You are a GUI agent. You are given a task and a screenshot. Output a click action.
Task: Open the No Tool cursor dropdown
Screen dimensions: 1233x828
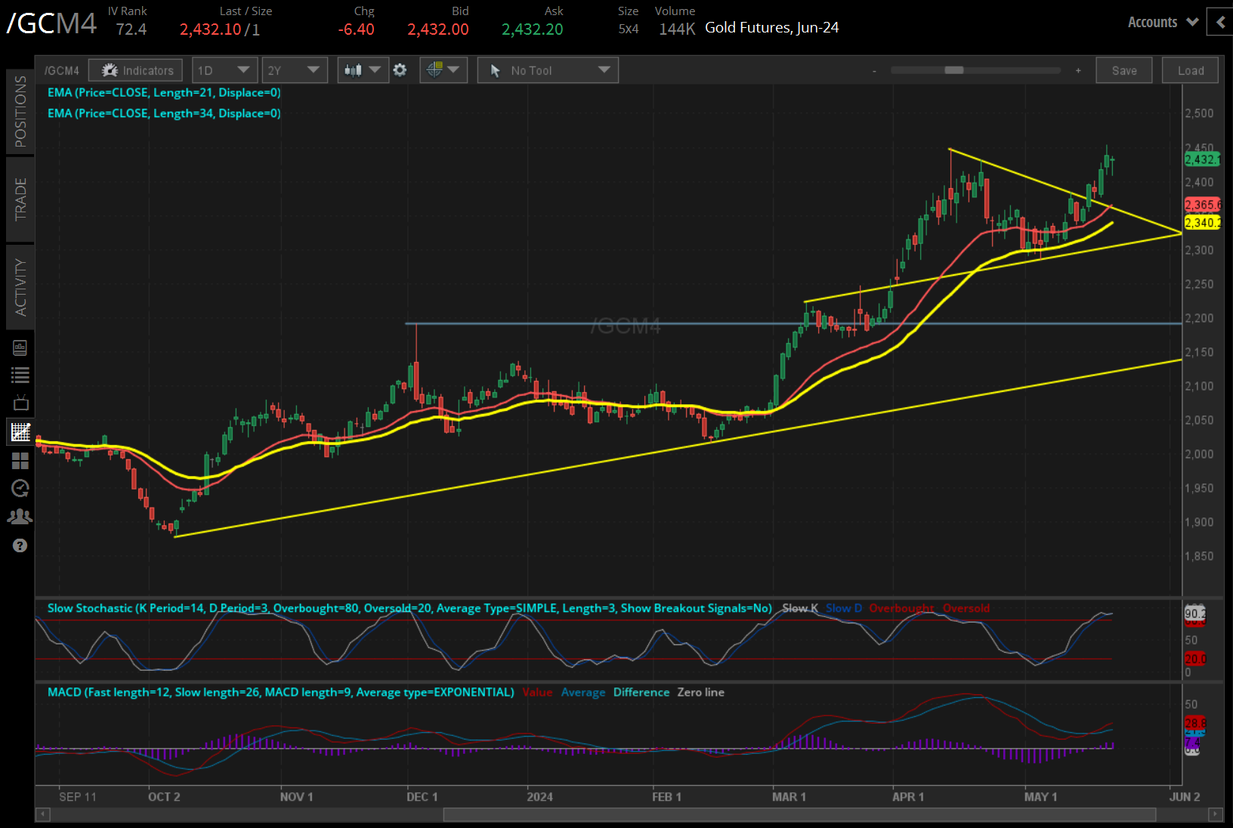click(x=547, y=70)
